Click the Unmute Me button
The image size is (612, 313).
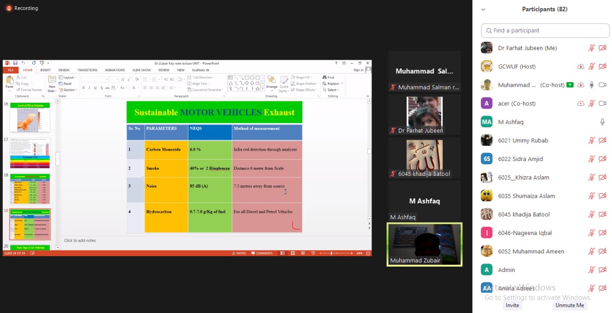(569, 305)
